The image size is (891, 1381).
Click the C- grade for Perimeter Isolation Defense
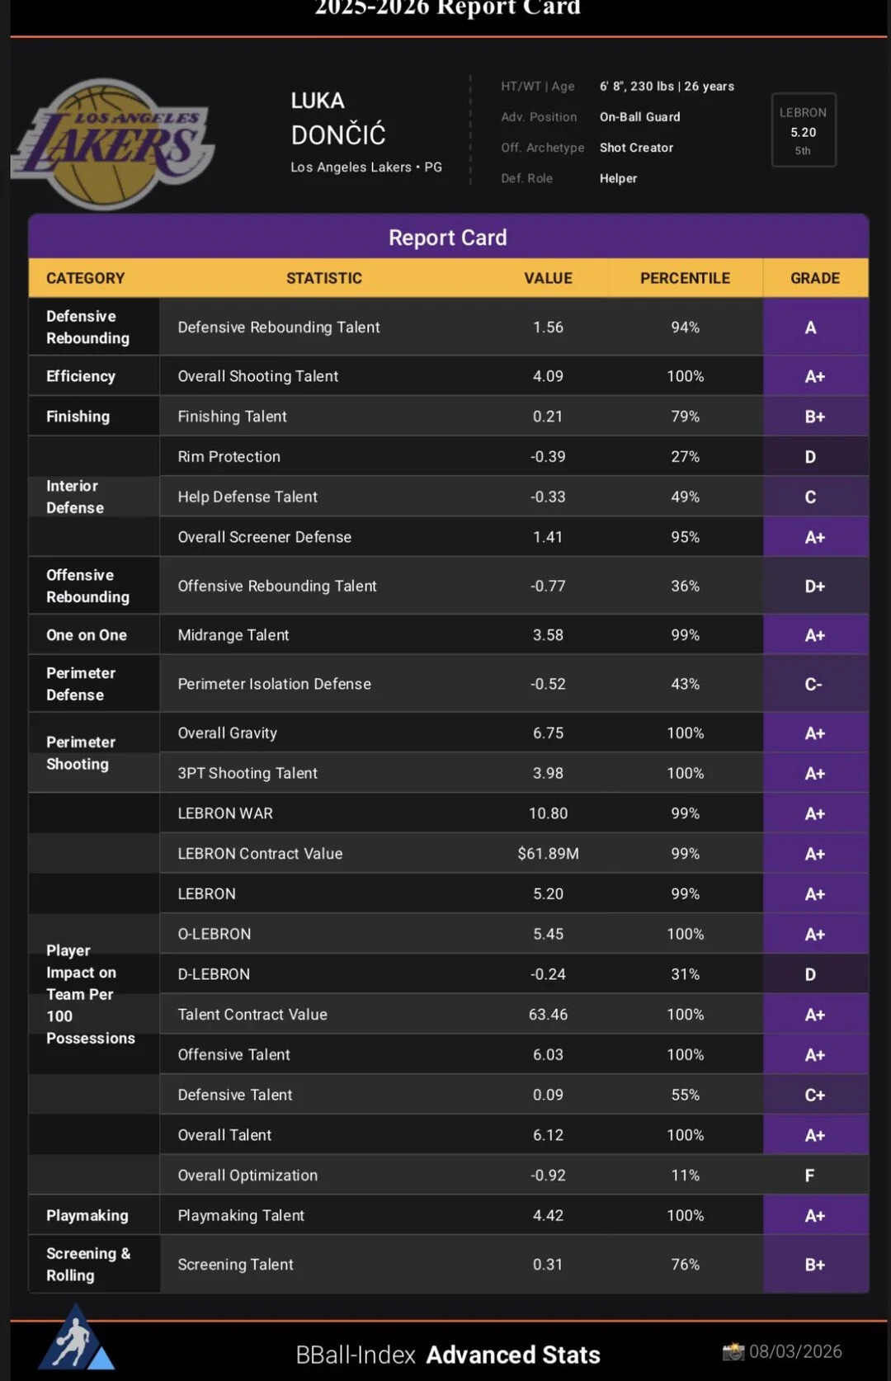815,684
